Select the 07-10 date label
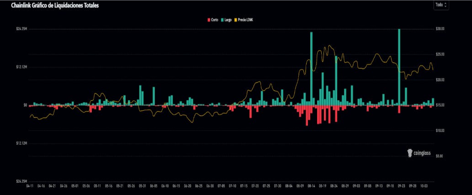Screen dimensions: 472x195 [233, 186]
